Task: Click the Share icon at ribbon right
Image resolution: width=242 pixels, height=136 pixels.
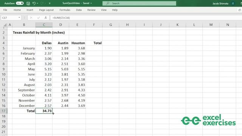Action: (x=239, y=10)
